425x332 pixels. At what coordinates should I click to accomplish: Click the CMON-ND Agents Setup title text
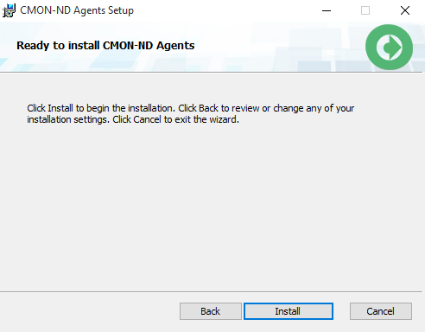point(77,10)
